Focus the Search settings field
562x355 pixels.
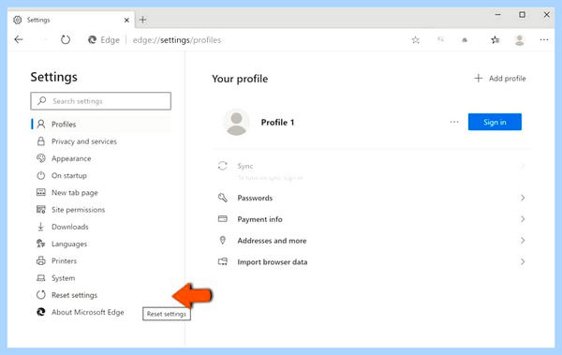tap(101, 101)
